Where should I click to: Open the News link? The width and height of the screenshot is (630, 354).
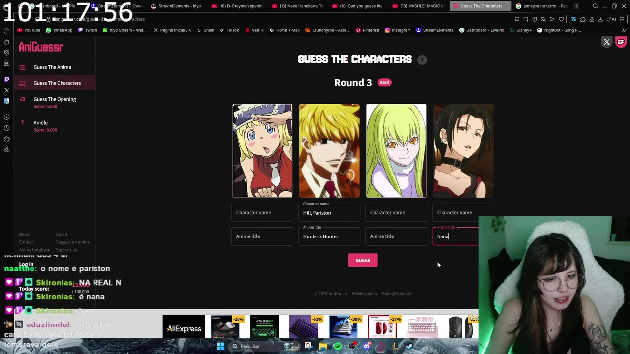tap(24, 235)
